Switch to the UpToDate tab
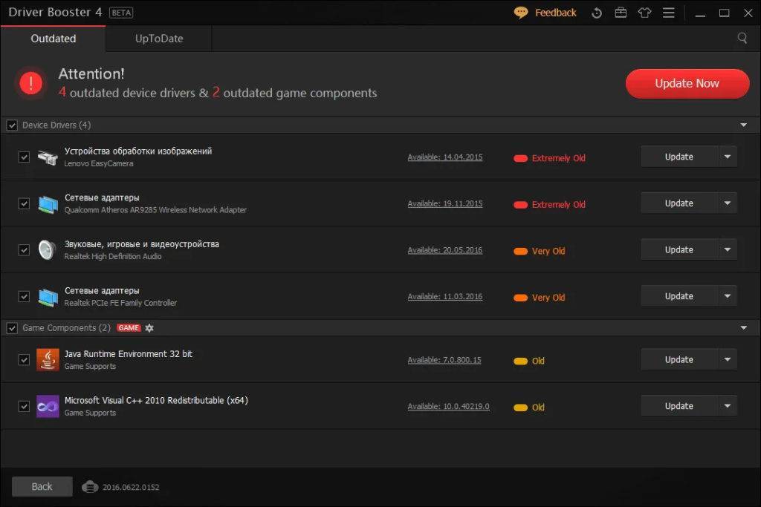 [159, 39]
